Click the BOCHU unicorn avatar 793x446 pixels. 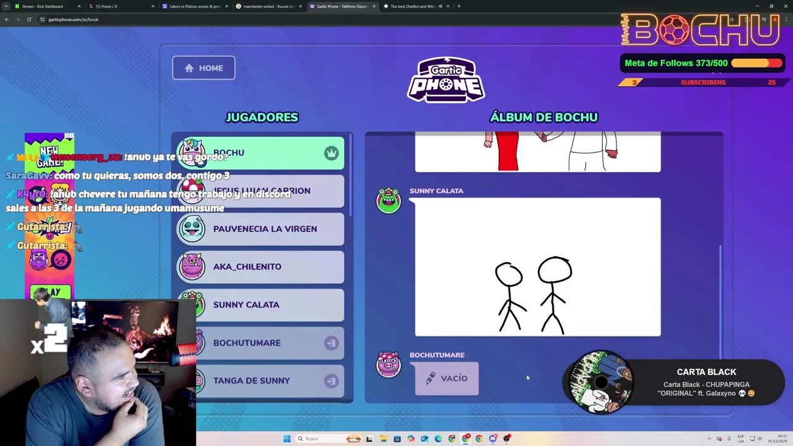(193, 152)
